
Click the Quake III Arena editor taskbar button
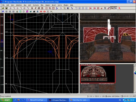[58, 100]
